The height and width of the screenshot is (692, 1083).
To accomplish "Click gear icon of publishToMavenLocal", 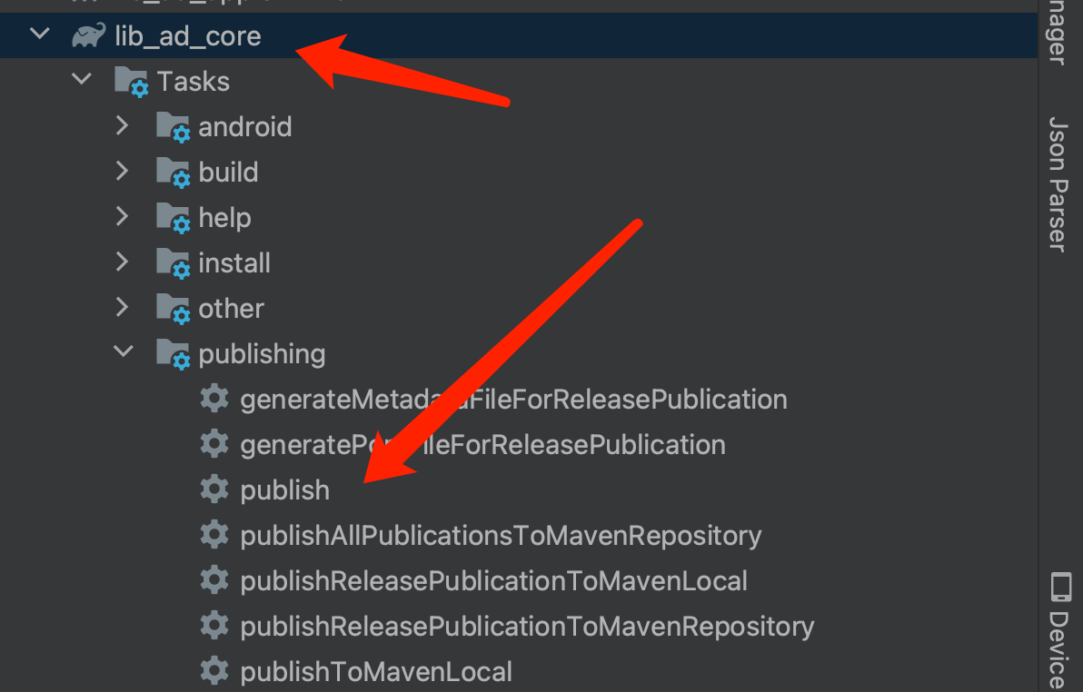I will click(214, 670).
